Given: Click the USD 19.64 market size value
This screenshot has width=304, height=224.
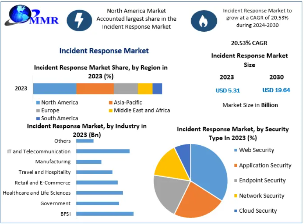Looking at the screenshot, I should pos(276,90).
